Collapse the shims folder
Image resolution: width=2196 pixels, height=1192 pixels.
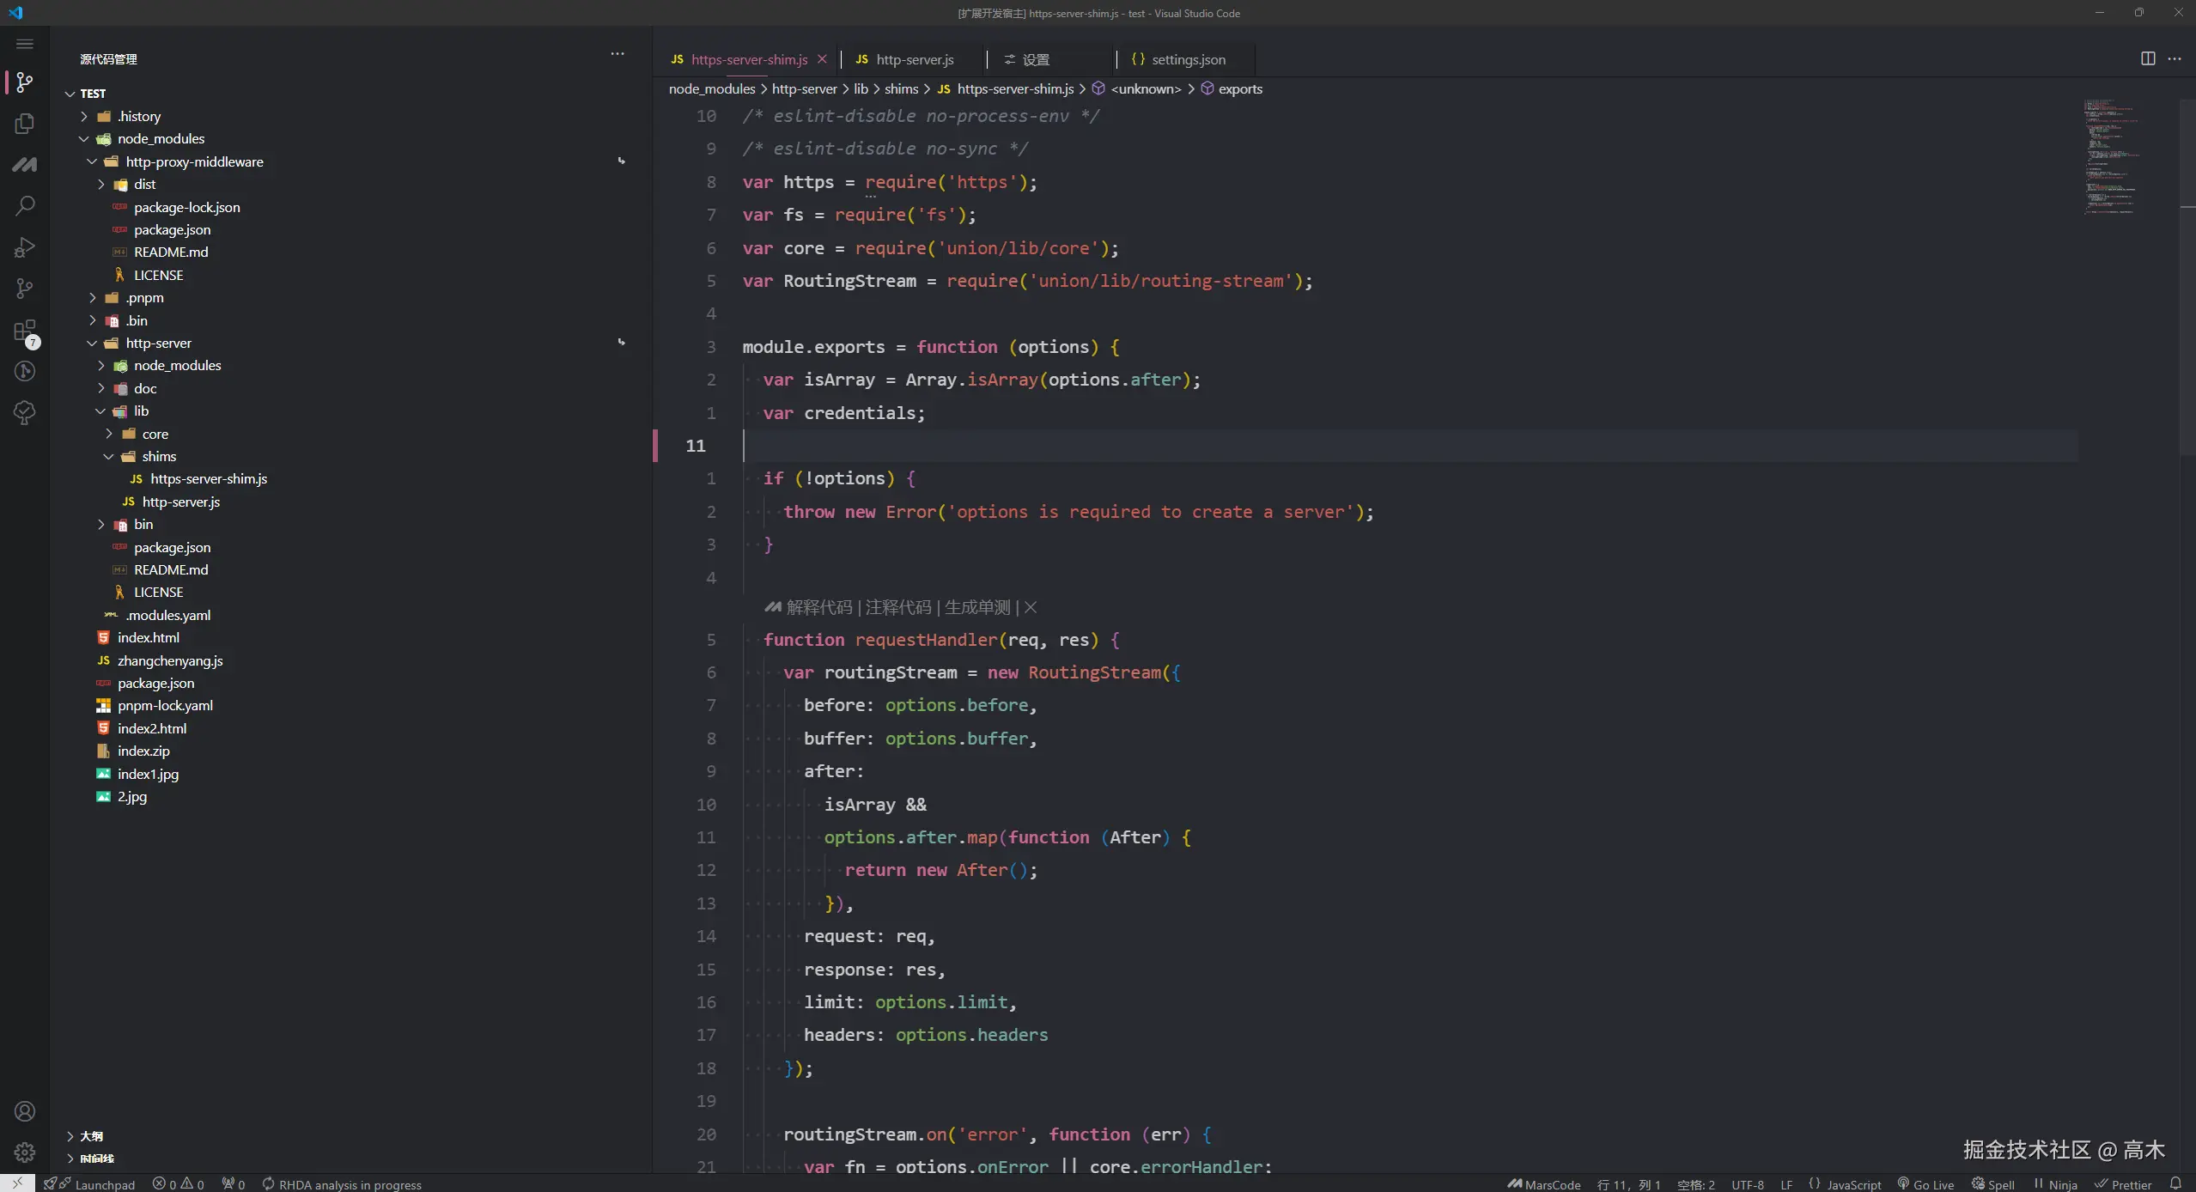[159, 456]
